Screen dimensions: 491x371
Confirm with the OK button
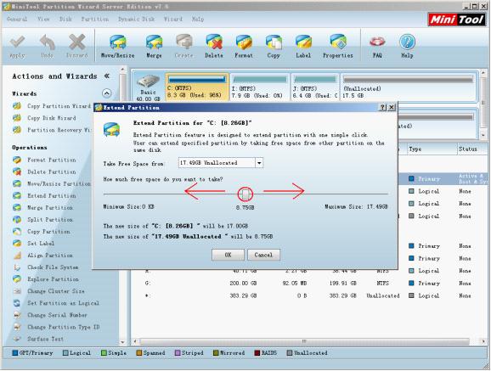(228, 255)
